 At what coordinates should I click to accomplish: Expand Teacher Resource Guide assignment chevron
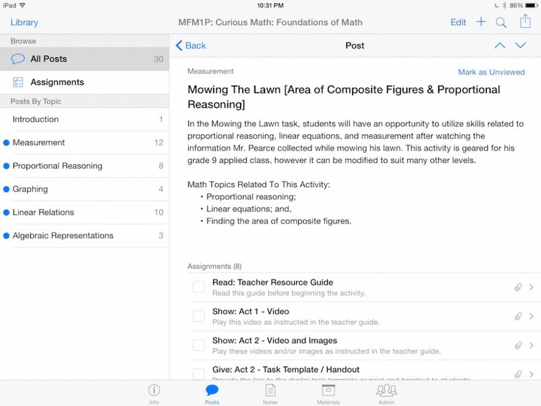[532, 287]
